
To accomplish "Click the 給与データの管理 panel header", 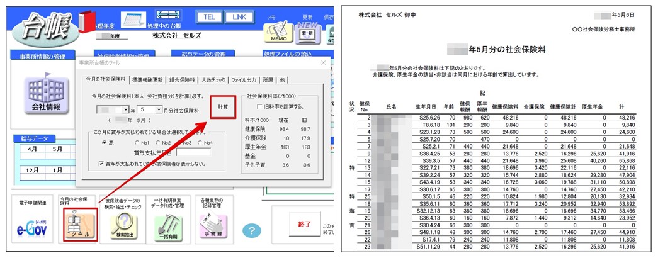I will (203, 53).
